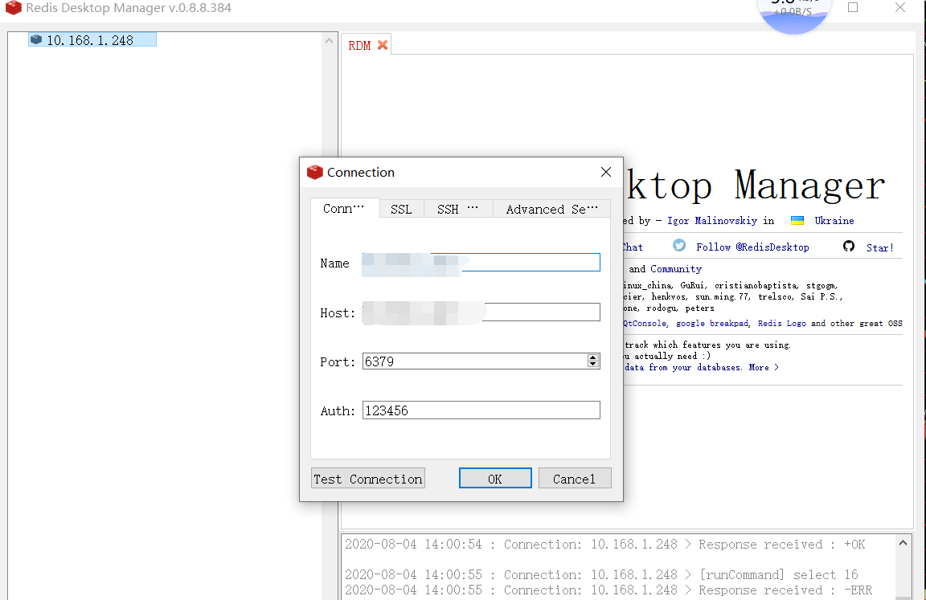Switch to the RDM tab
The image size is (926, 600).
pos(359,46)
